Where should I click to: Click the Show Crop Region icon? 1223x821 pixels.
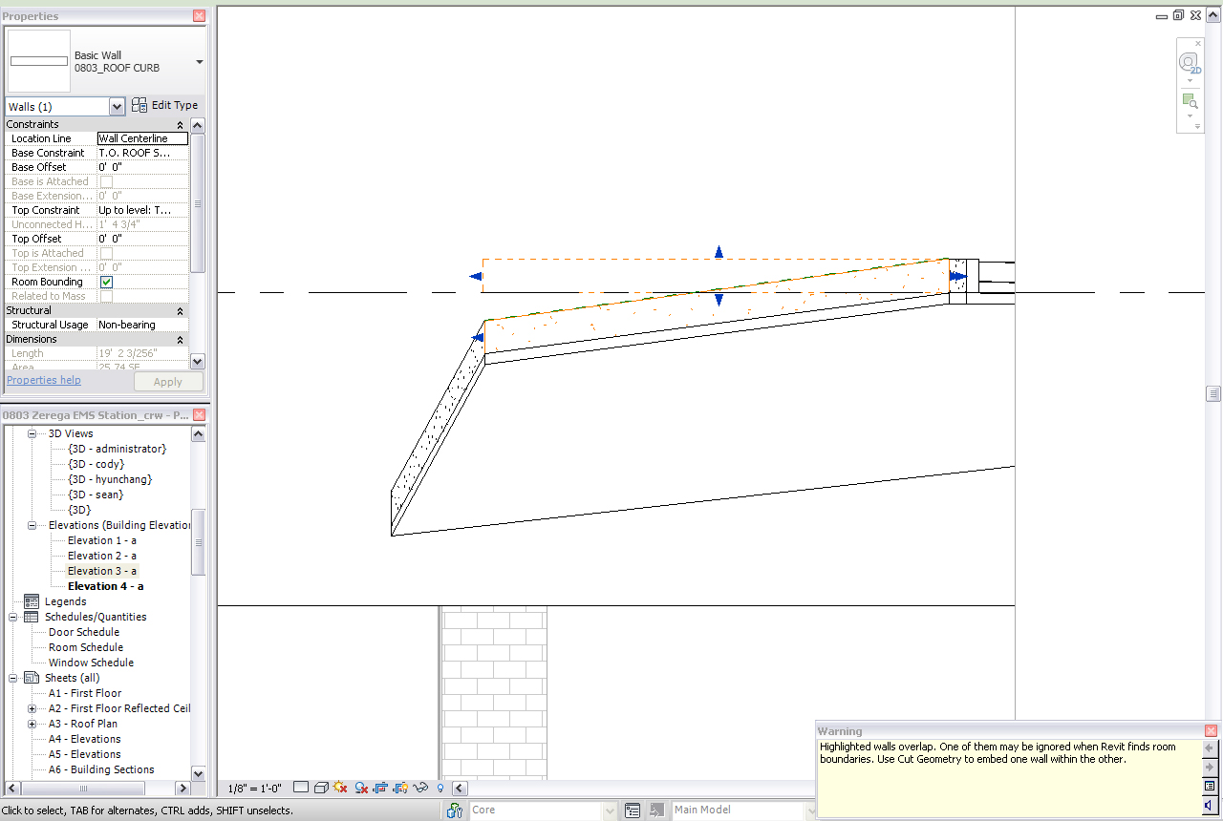400,788
